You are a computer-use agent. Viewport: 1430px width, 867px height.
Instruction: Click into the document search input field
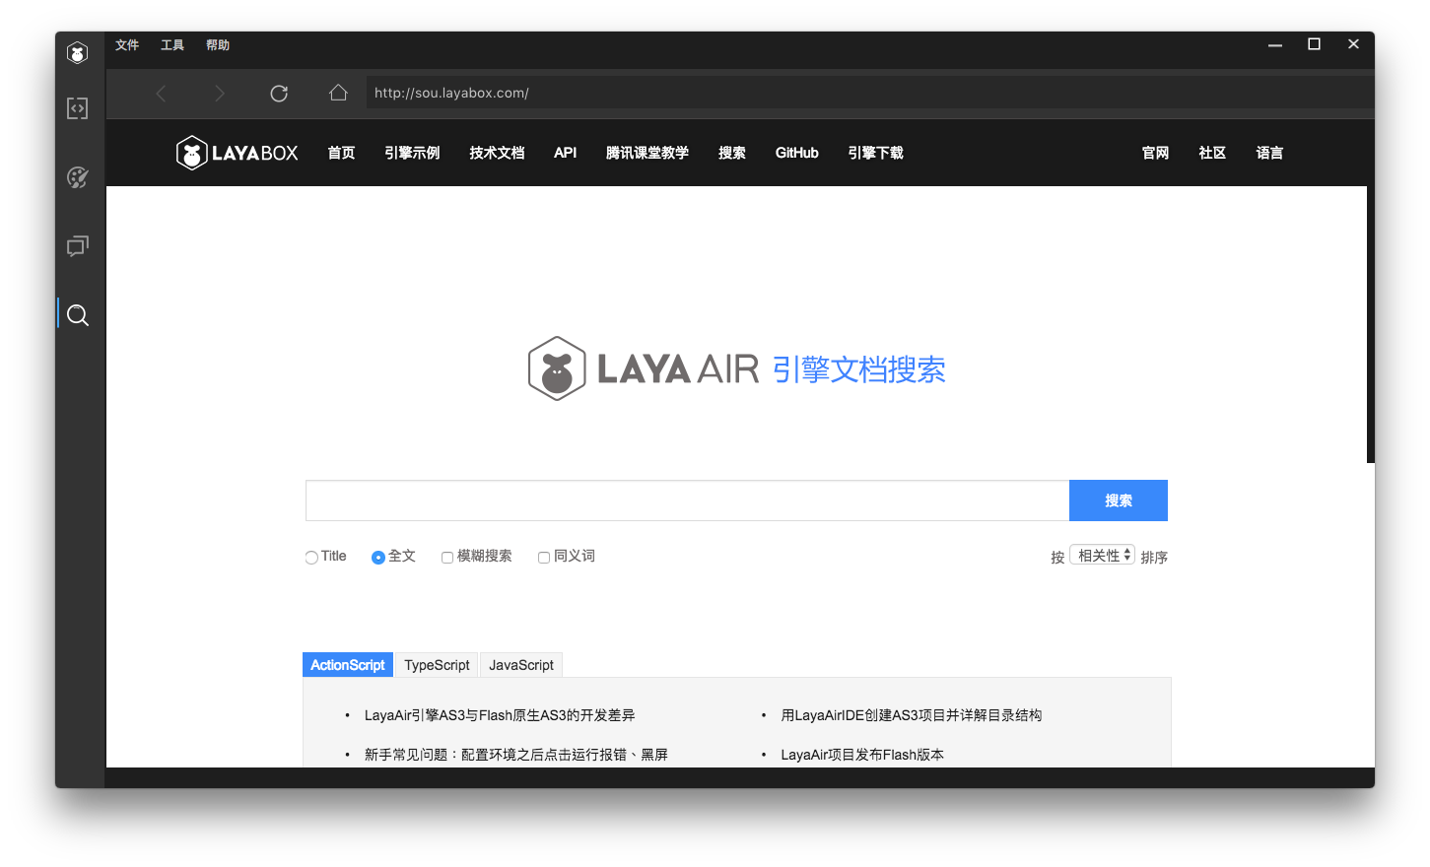click(687, 500)
